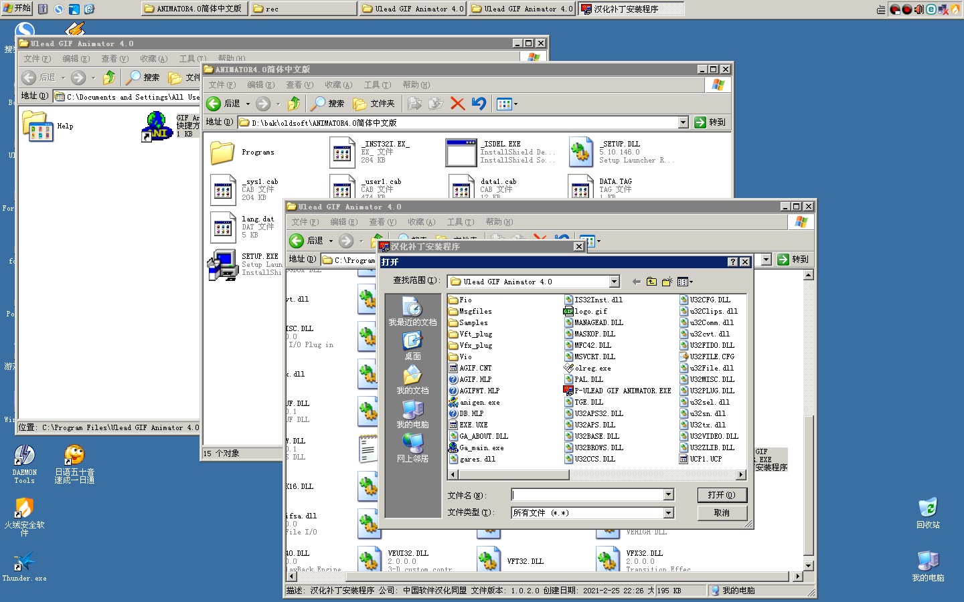Open Tools menu in ANIMATOR4.0 window
964x602 pixels.
(377, 85)
